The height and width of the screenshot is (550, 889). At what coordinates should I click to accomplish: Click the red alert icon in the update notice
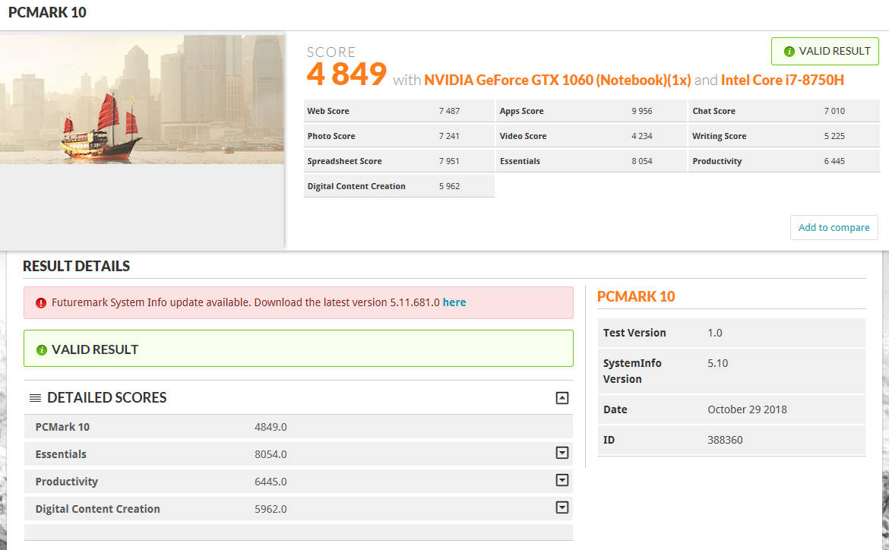(41, 302)
